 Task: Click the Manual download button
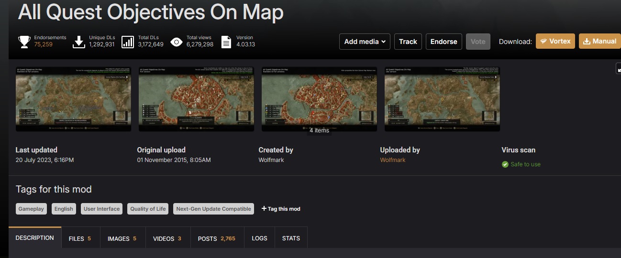point(600,41)
